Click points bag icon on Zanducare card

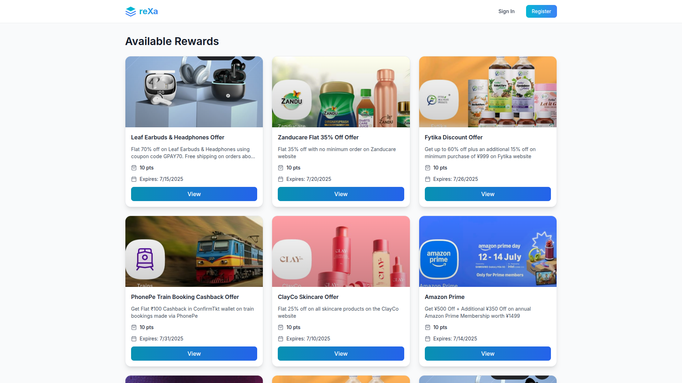[281, 168]
